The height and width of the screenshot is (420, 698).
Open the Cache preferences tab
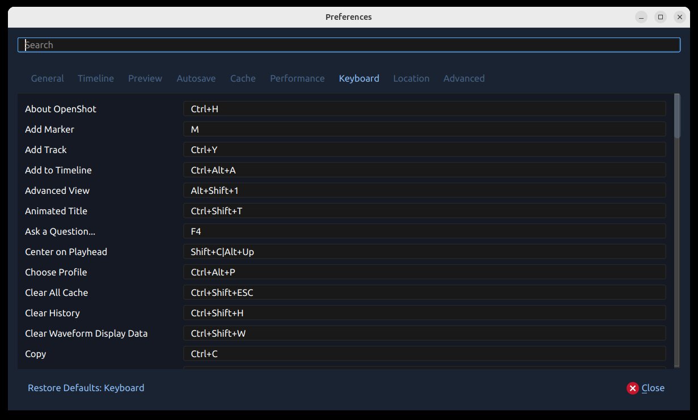click(243, 78)
